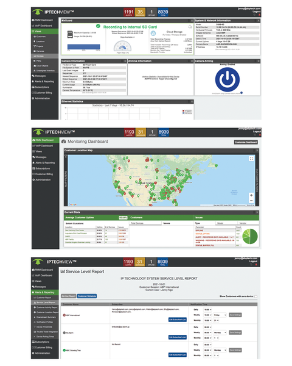The image size is (292, 366).
Task: Open the map filter funnel icon
Action: pos(66,157)
